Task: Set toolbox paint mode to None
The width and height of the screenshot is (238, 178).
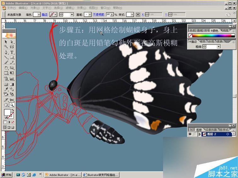Action: coord(13,122)
